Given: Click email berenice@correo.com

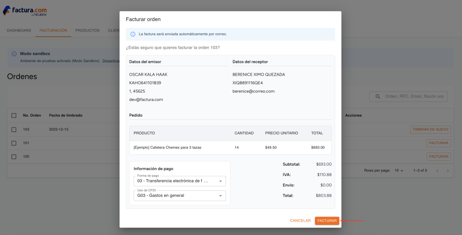Looking at the screenshot, I should tap(254, 91).
